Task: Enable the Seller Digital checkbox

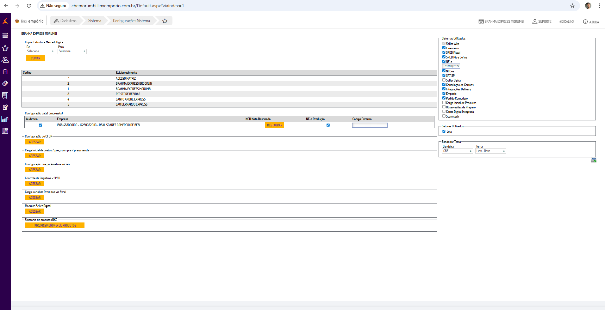Action: 444,80
